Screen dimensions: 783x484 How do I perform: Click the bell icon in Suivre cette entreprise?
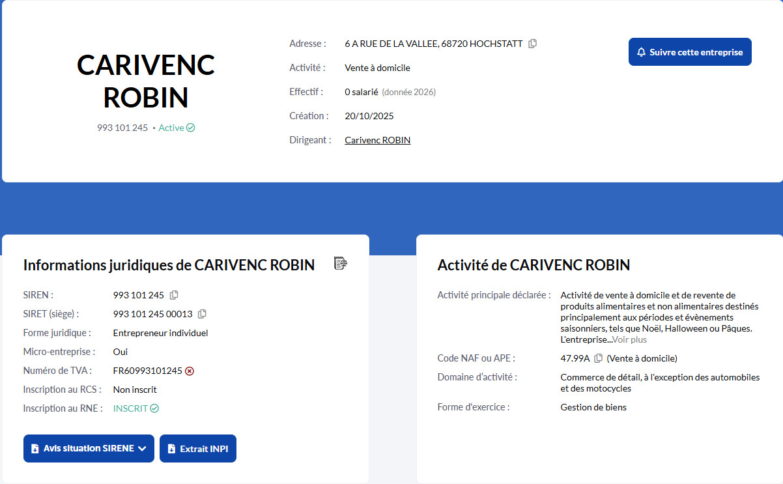tap(642, 51)
